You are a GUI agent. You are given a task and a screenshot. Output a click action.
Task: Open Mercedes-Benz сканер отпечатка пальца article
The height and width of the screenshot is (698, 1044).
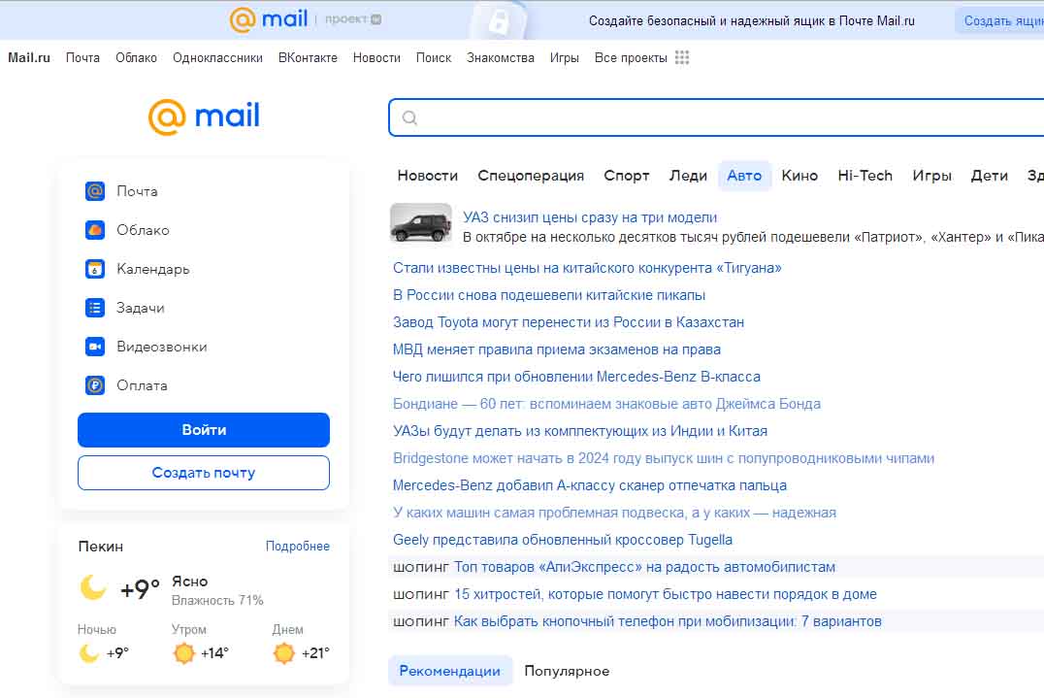coord(590,485)
